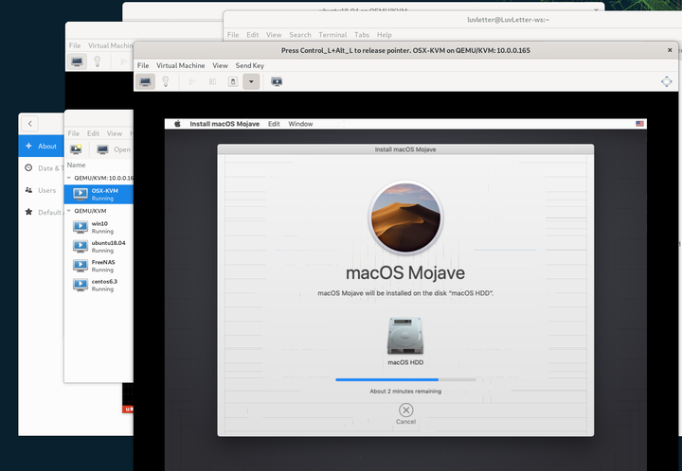Open File menu in background VM window
682x471 pixels.
point(75,45)
